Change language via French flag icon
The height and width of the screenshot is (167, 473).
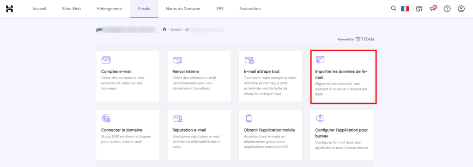click(x=405, y=9)
